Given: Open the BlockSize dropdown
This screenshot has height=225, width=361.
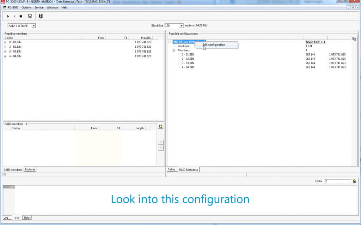Looking at the screenshot, I should coord(182,26).
